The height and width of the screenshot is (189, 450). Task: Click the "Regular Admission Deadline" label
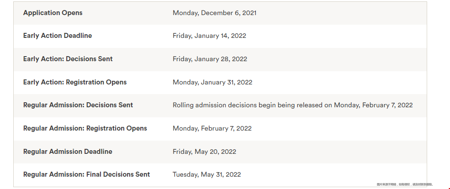tap(68, 152)
